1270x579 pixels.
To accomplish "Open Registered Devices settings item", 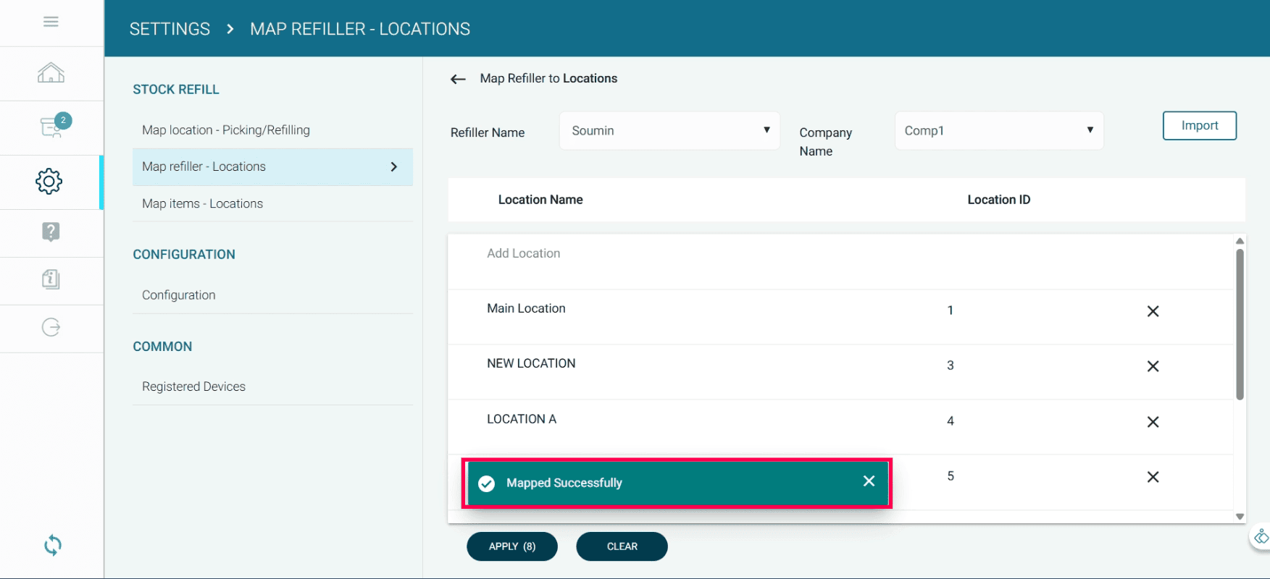I will click(194, 386).
